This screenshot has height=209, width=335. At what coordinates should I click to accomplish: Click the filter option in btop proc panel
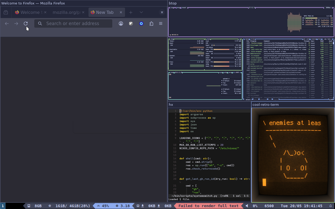pyautogui.click(x=253, y=39)
